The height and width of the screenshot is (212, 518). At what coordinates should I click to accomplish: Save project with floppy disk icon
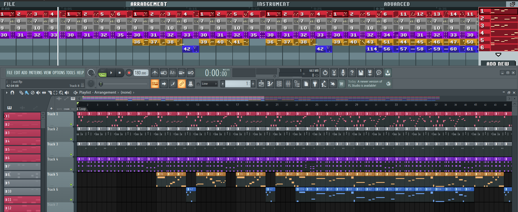(x=361, y=73)
